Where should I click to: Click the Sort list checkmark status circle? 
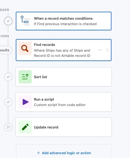pos(8,77)
